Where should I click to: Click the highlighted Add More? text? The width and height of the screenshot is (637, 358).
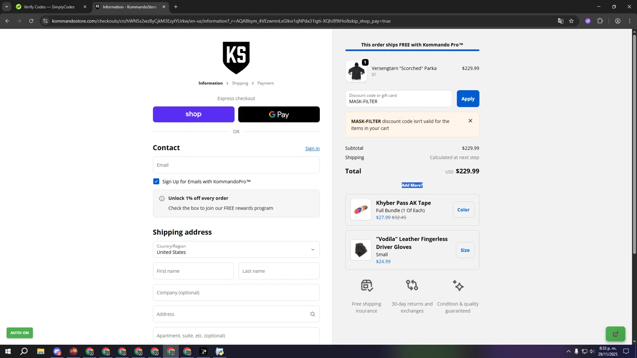point(412,185)
